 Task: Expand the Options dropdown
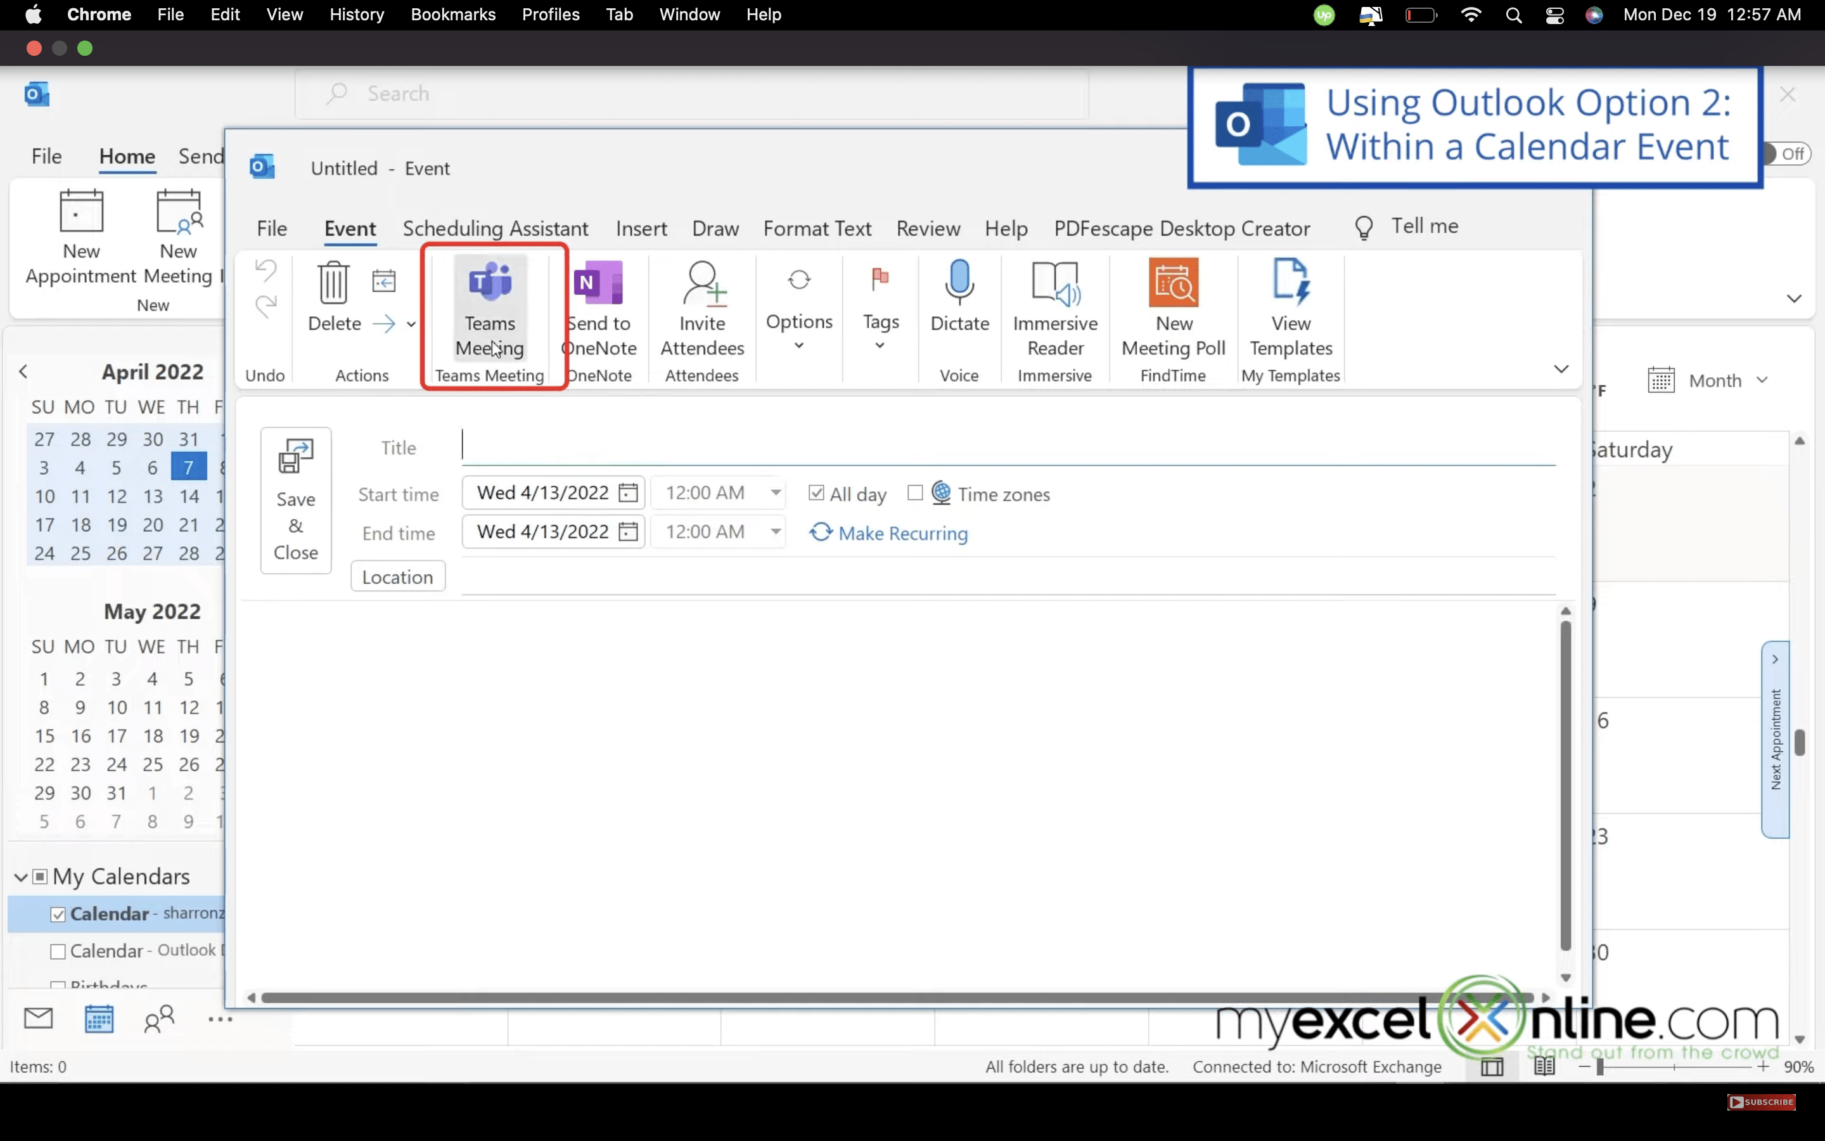click(799, 345)
